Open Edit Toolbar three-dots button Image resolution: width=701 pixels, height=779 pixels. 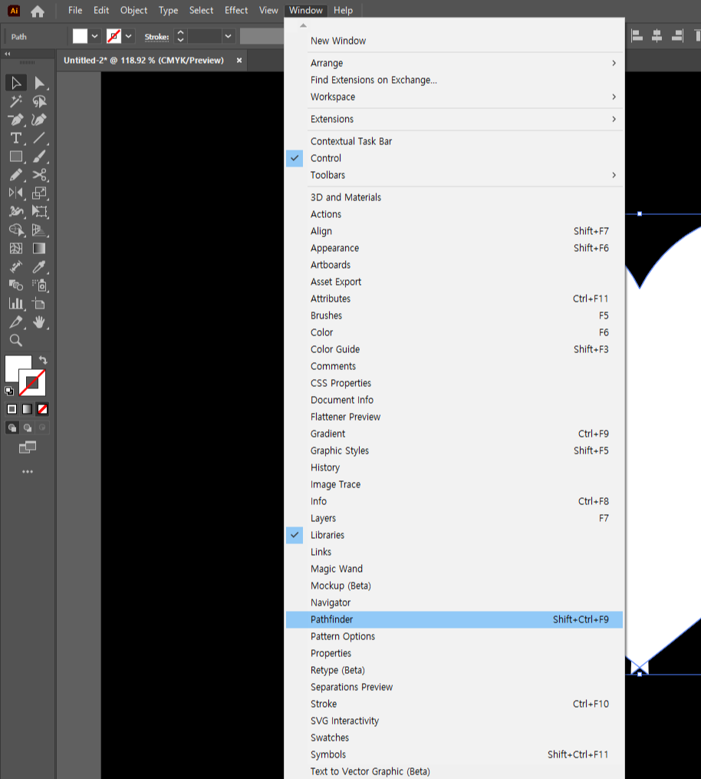(28, 471)
